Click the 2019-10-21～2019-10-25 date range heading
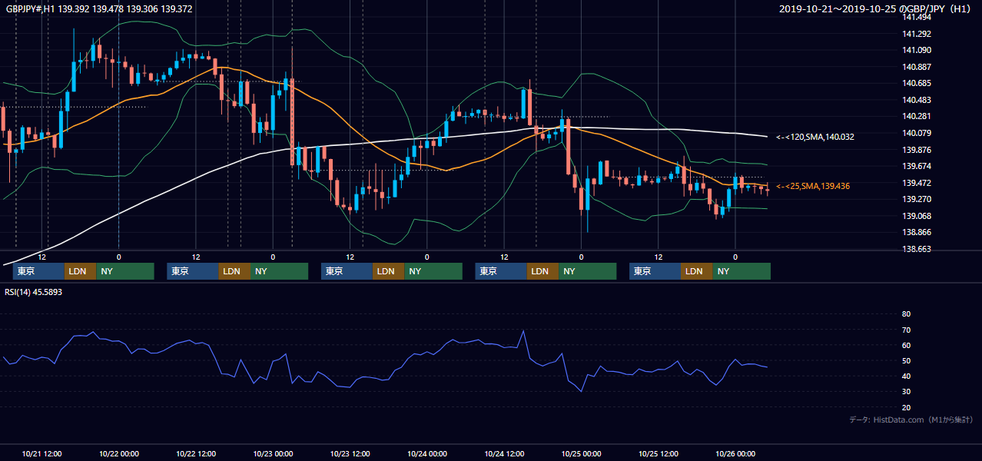The width and height of the screenshot is (982, 461). [876, 8]
